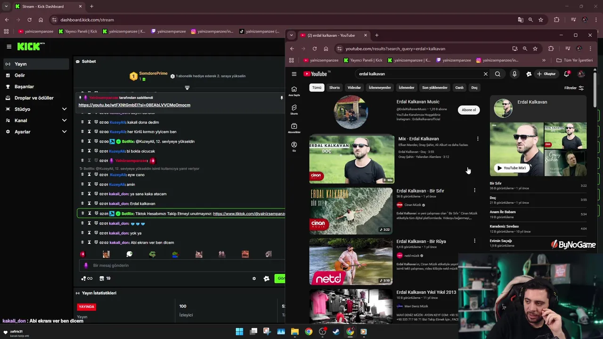603x339 pixels.
Task: Collapse the pinned gift leaderboard chevron
Action: [187, 88]
